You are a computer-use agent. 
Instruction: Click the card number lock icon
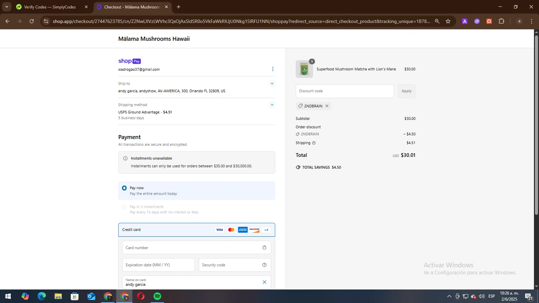pyautogui.click(x=264, y=248)
